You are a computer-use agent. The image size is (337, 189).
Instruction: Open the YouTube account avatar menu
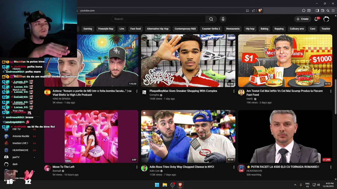tap(326, 19)
